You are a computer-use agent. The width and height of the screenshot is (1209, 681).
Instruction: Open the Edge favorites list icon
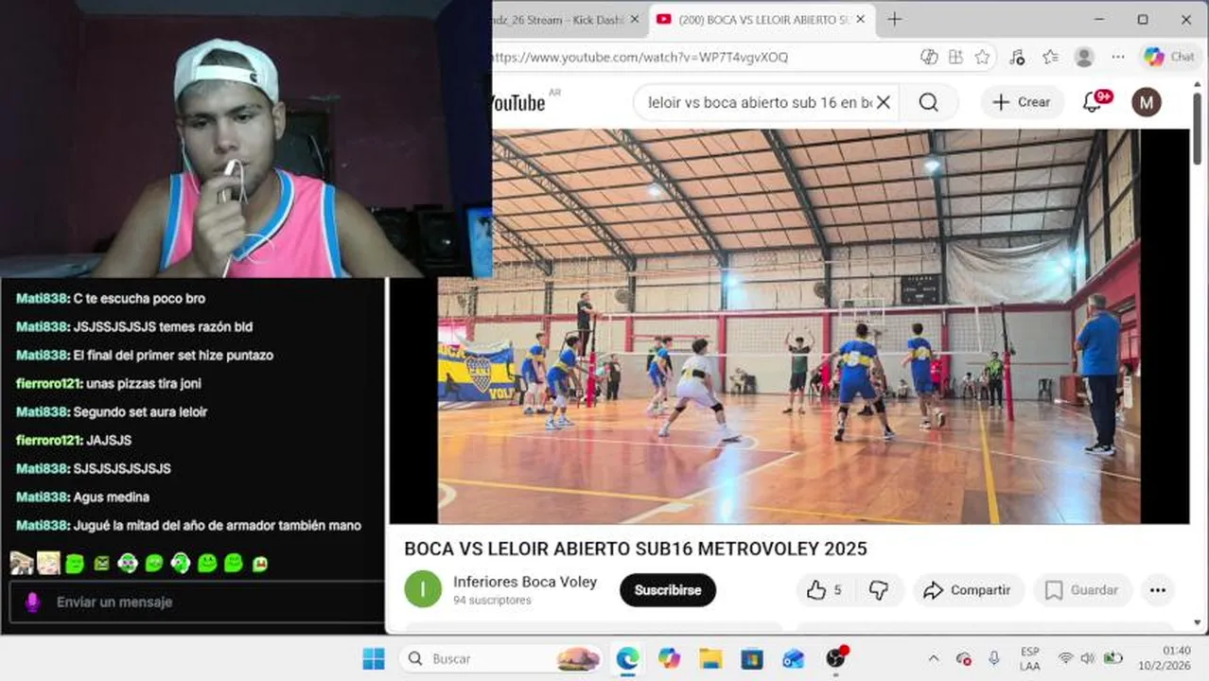click(x=1050, y=57)
